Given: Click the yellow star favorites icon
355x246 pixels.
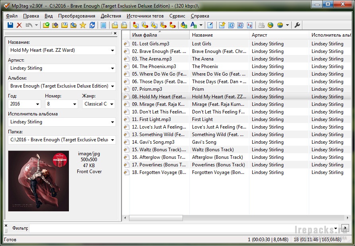Looking at the screenshot, I should [x=83, y=25].
